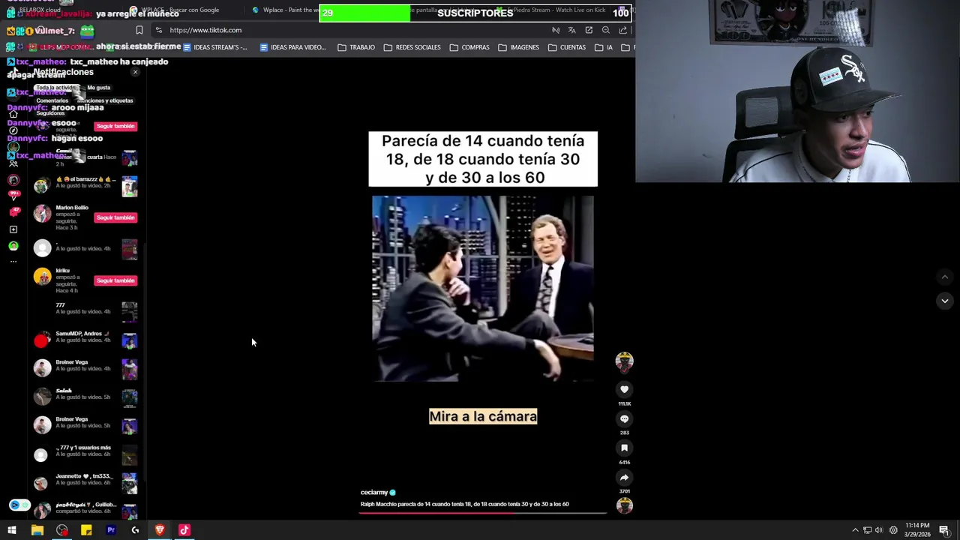Open REDES SOCIALES bookmarks folder
The image size is (960, 540).
click(x=412, y=47)
